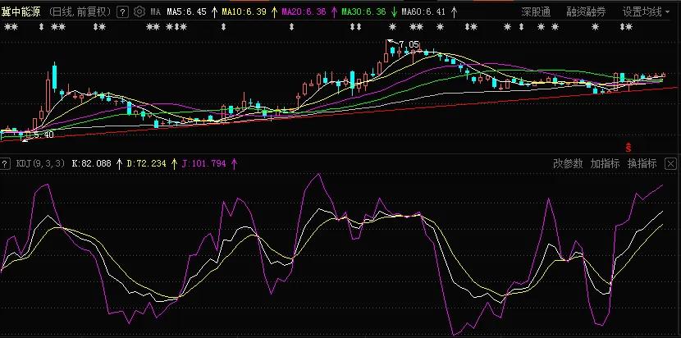The width and height of the screenshot is (681, 338).
Task: Open the 深股通 tab
Action: tap(536, 12)
